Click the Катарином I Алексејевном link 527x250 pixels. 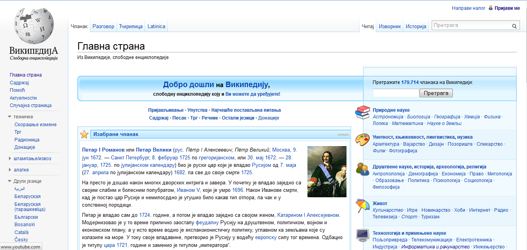[308, 215]
